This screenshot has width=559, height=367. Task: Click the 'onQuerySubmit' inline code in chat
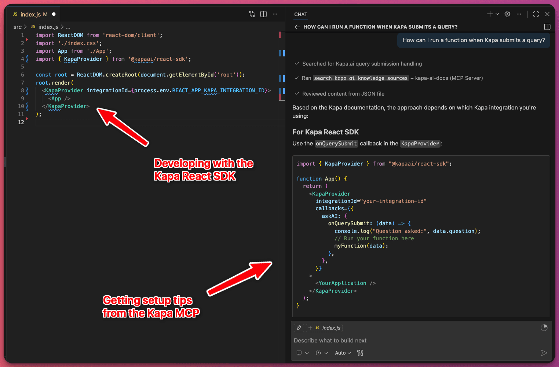coord(336,144)
